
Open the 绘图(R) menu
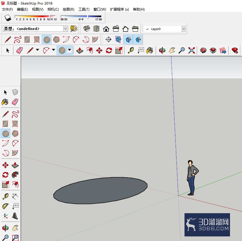(69, 9)
